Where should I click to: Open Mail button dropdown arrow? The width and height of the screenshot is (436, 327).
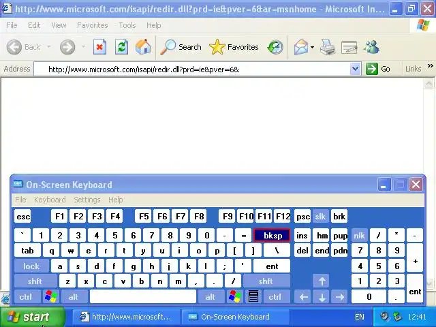312,47
